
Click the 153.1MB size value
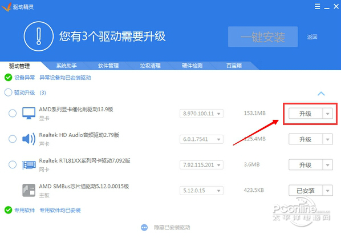[255, 113]
